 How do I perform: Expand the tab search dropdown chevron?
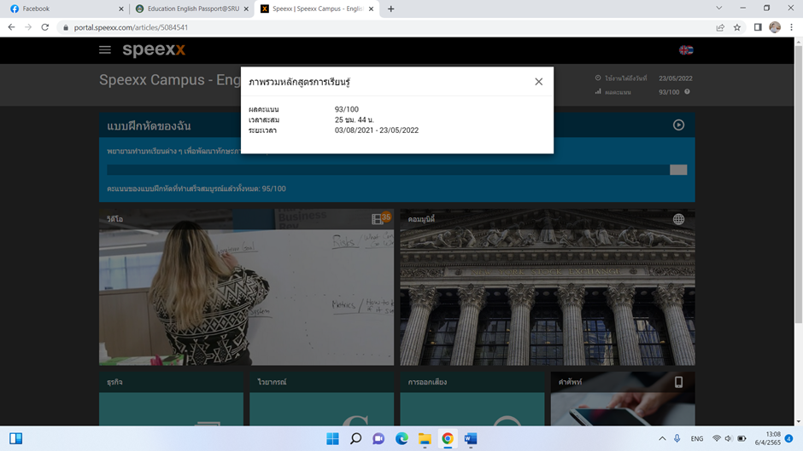(719, 9)
